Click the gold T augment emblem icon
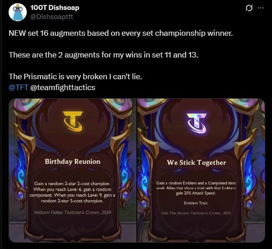The image size is (272, 249). click(x=73, y=121)
